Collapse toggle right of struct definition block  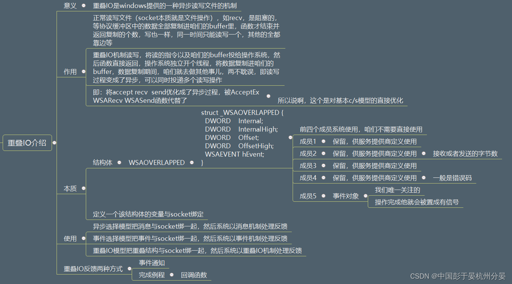tap(290, 138)
